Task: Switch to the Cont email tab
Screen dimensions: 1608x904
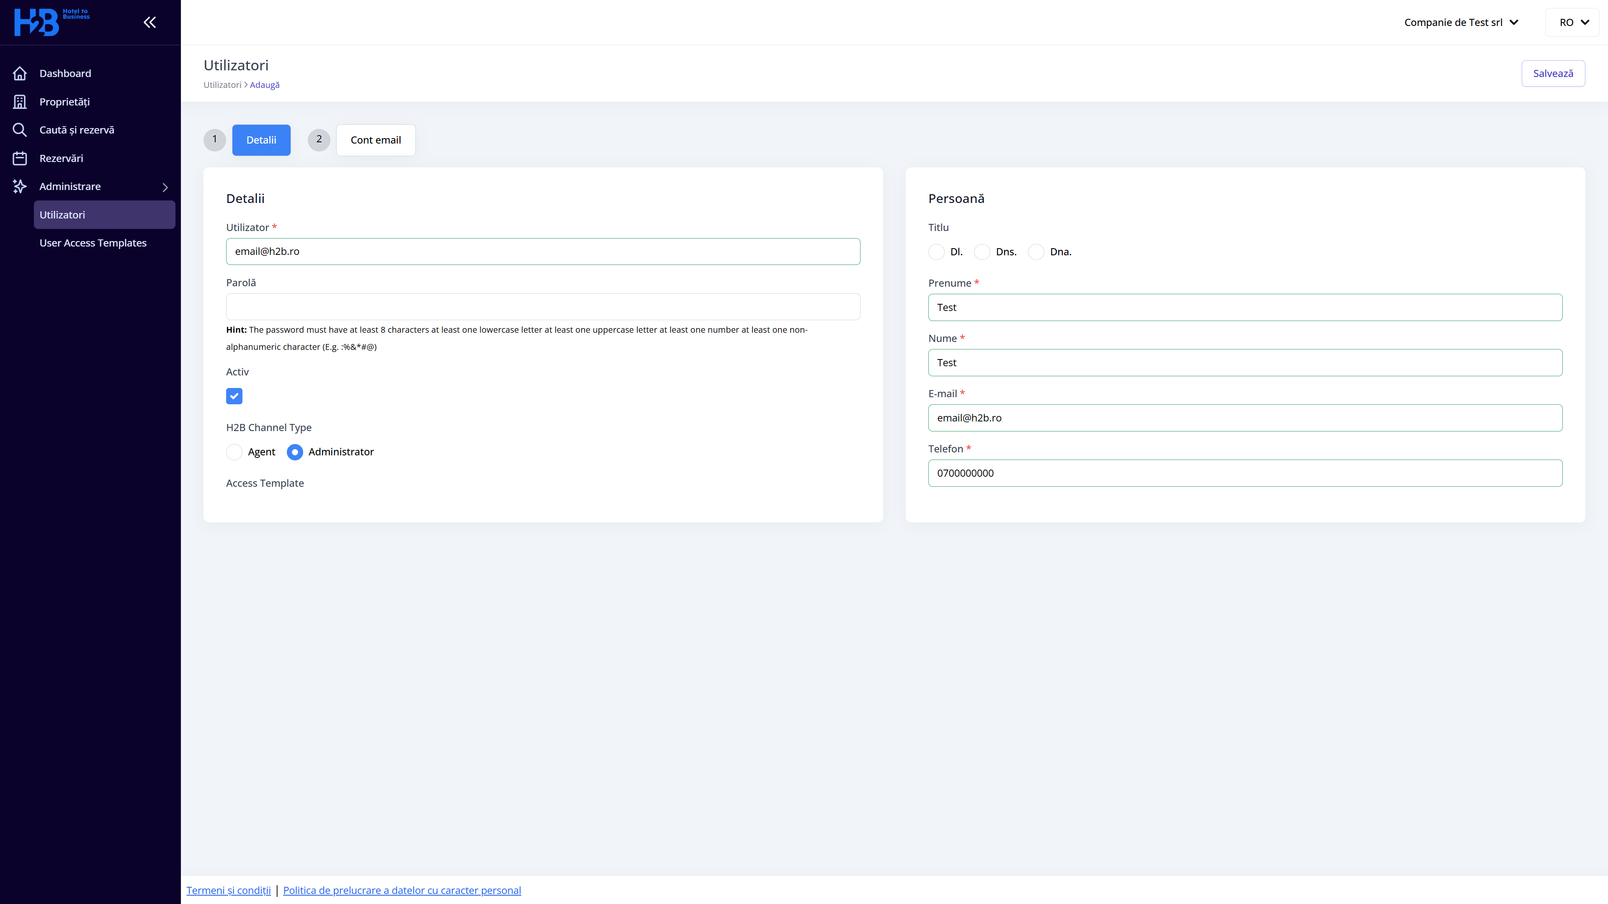Action: coord(376,140)
